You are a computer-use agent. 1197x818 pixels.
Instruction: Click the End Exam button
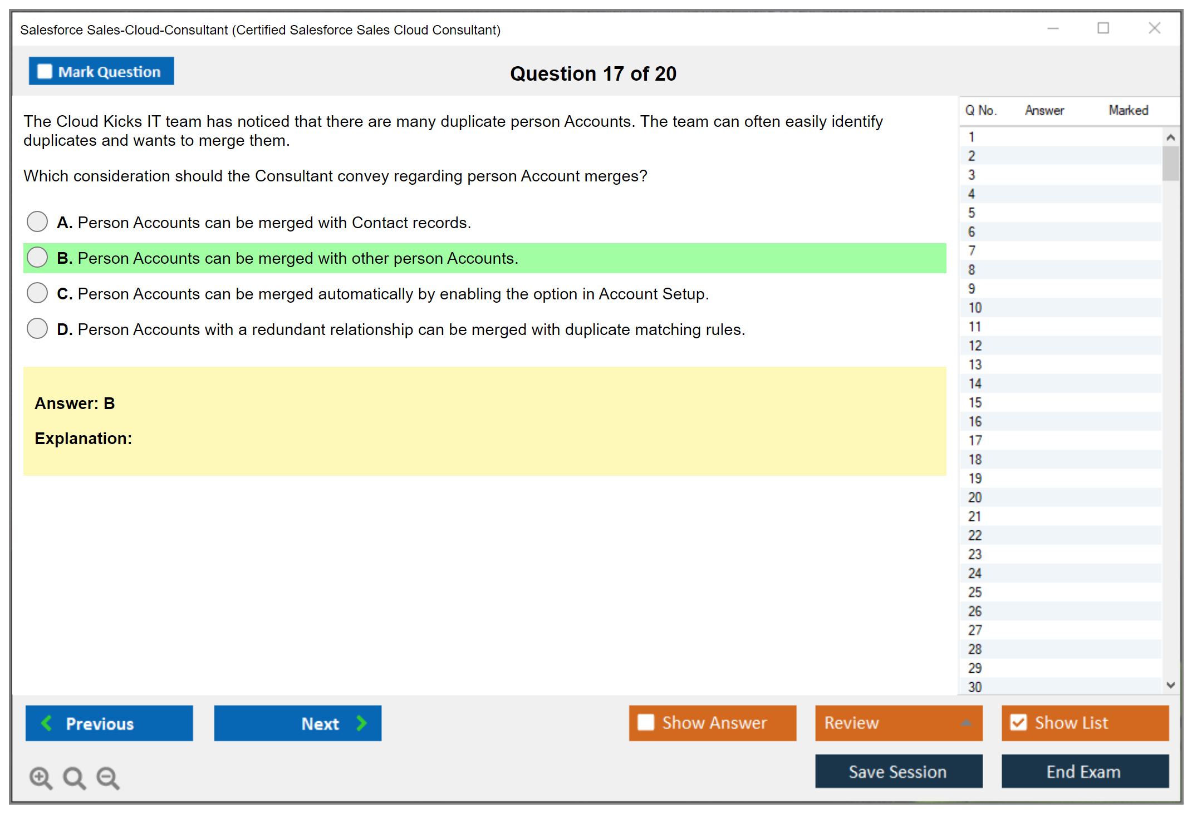coord(1084,771)
